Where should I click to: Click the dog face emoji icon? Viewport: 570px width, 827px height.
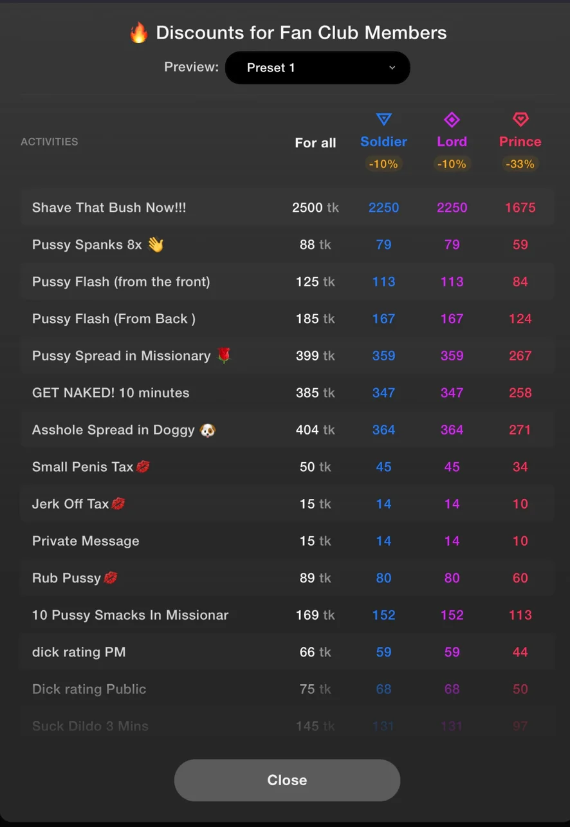[x=207, y=430]
